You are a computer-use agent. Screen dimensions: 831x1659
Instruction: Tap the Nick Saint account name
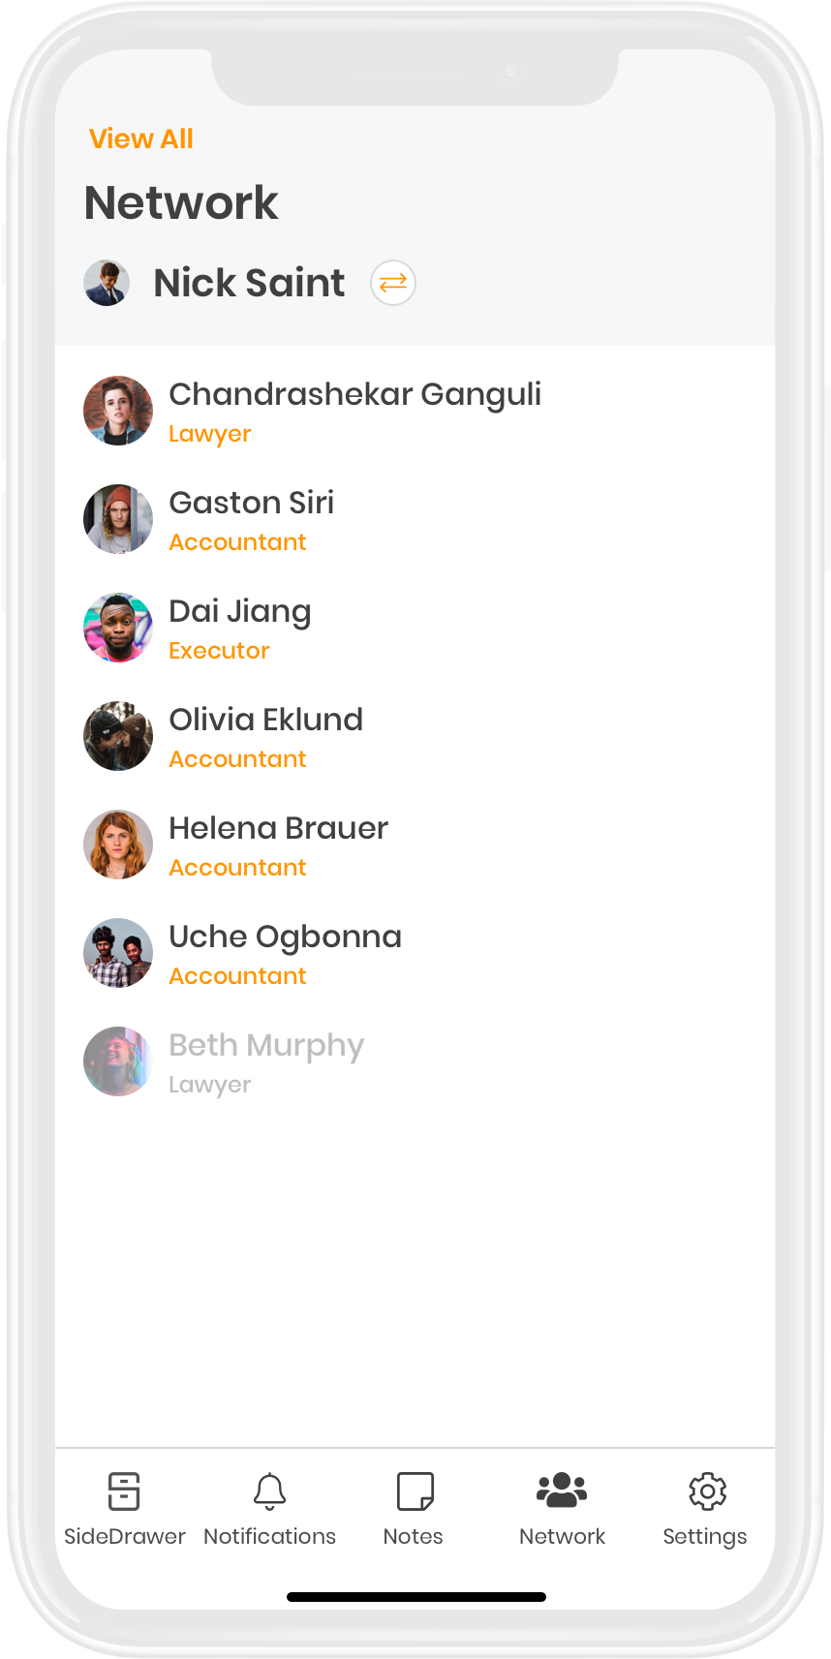(x=249, y=283)
